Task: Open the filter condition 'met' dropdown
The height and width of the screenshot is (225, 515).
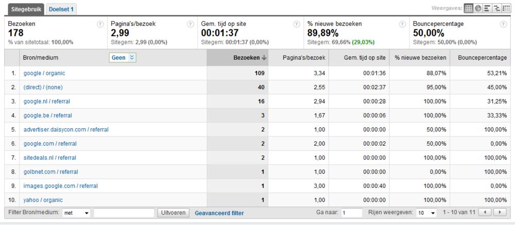Action: point(77,213)
